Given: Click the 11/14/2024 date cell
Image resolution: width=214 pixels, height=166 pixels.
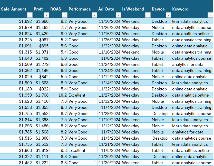Looking at the screenshot, I should click(109, 83).
